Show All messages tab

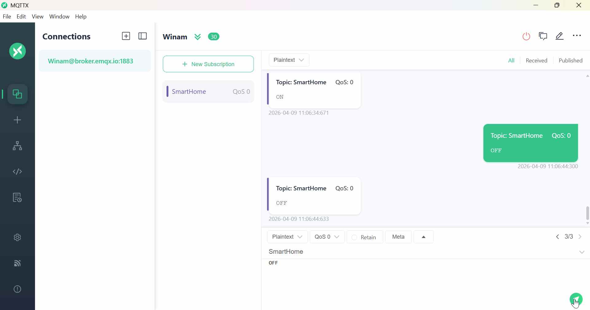(512, 61)
